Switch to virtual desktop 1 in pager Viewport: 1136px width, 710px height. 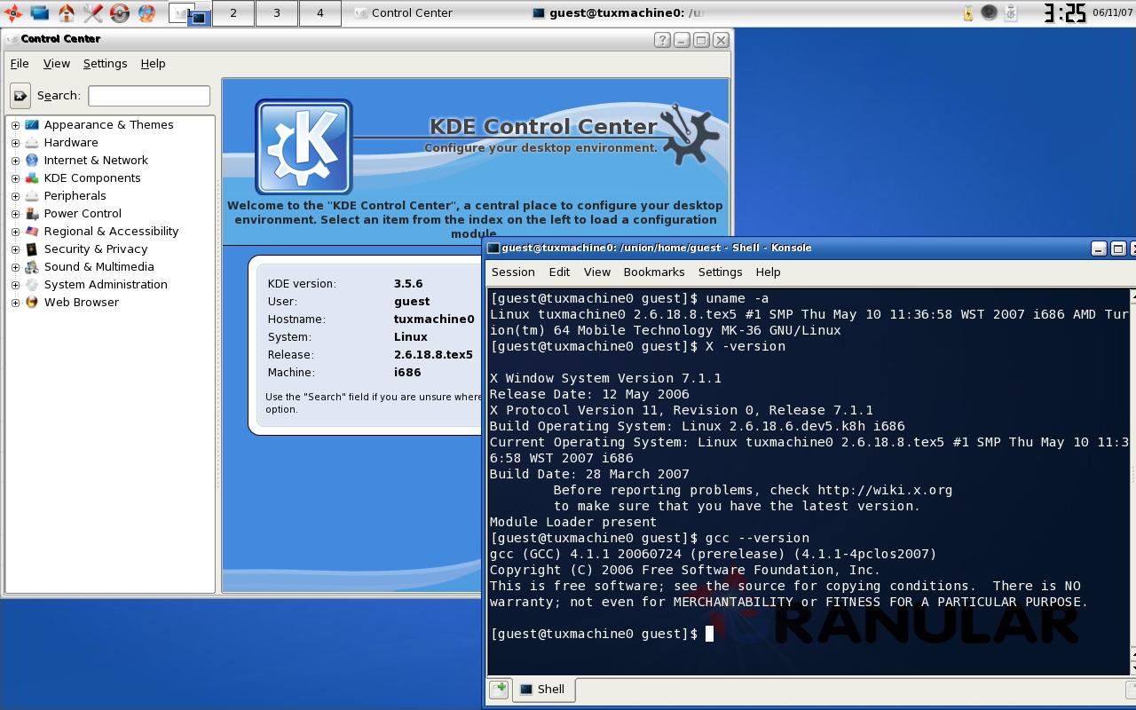tap(190, 12)
